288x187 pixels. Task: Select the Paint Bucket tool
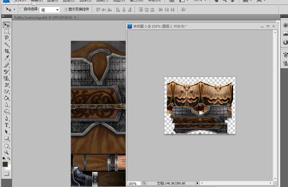6,98
